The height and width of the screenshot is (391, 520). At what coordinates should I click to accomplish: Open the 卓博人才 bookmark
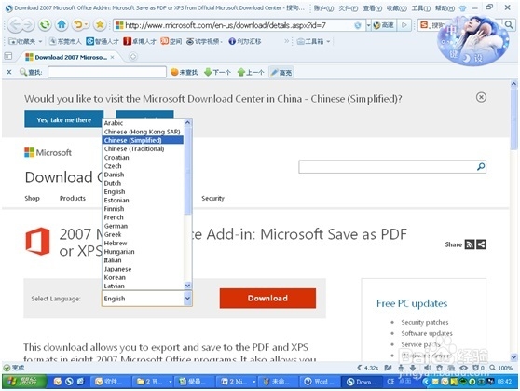point(140,41)
